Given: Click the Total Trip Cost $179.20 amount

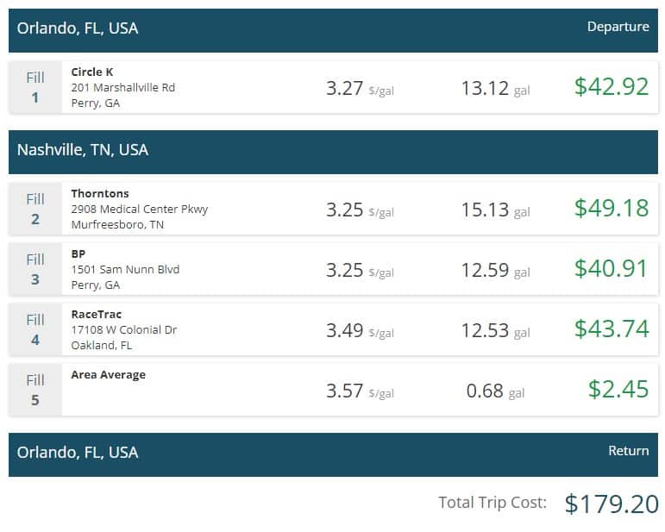Looking at the screenshot, I should [612, 504].
